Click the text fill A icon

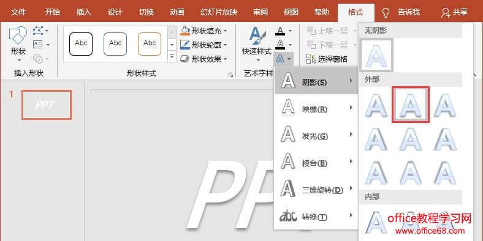[x=280, y=31]
